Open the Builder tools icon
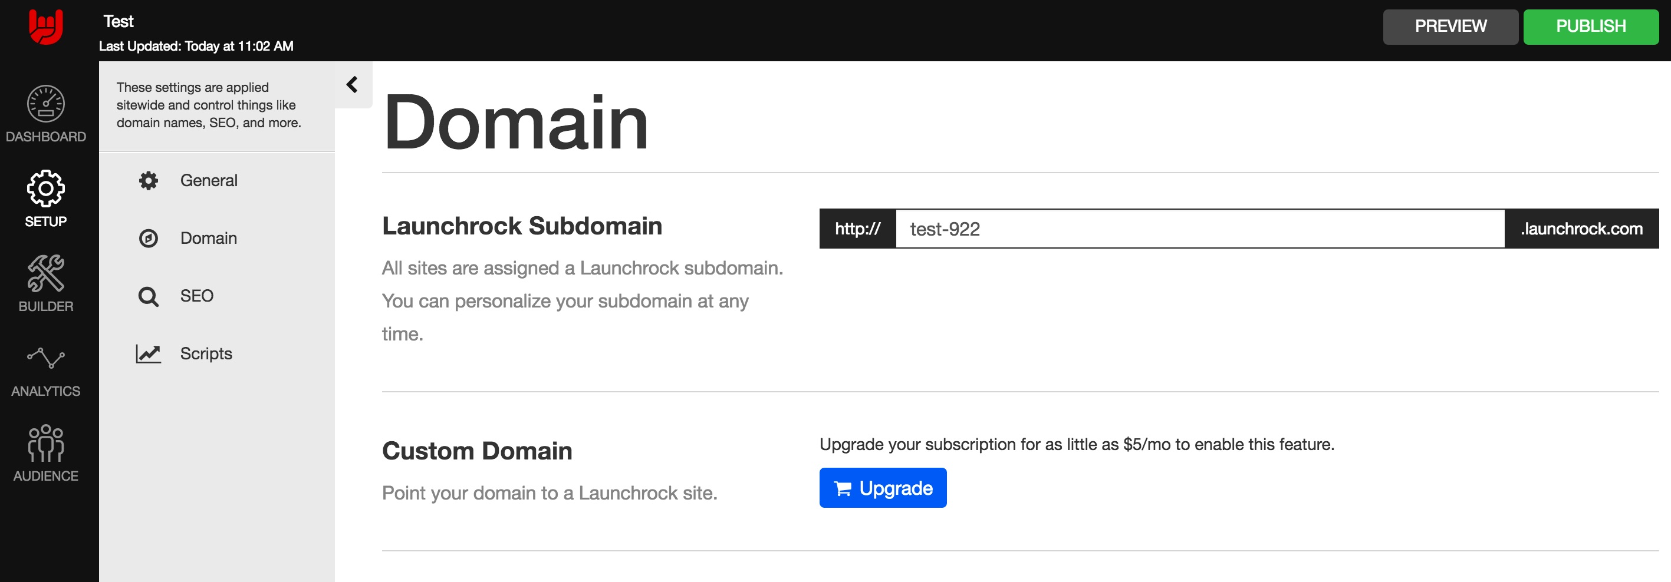 [45, 273]
